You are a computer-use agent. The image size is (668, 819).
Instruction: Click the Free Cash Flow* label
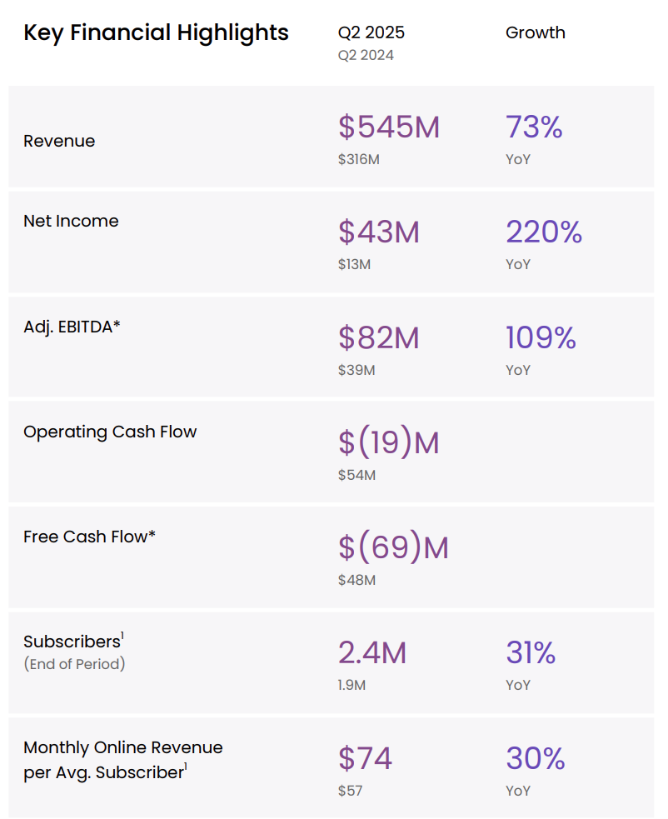pyautogui.click(x=89, y=537)
